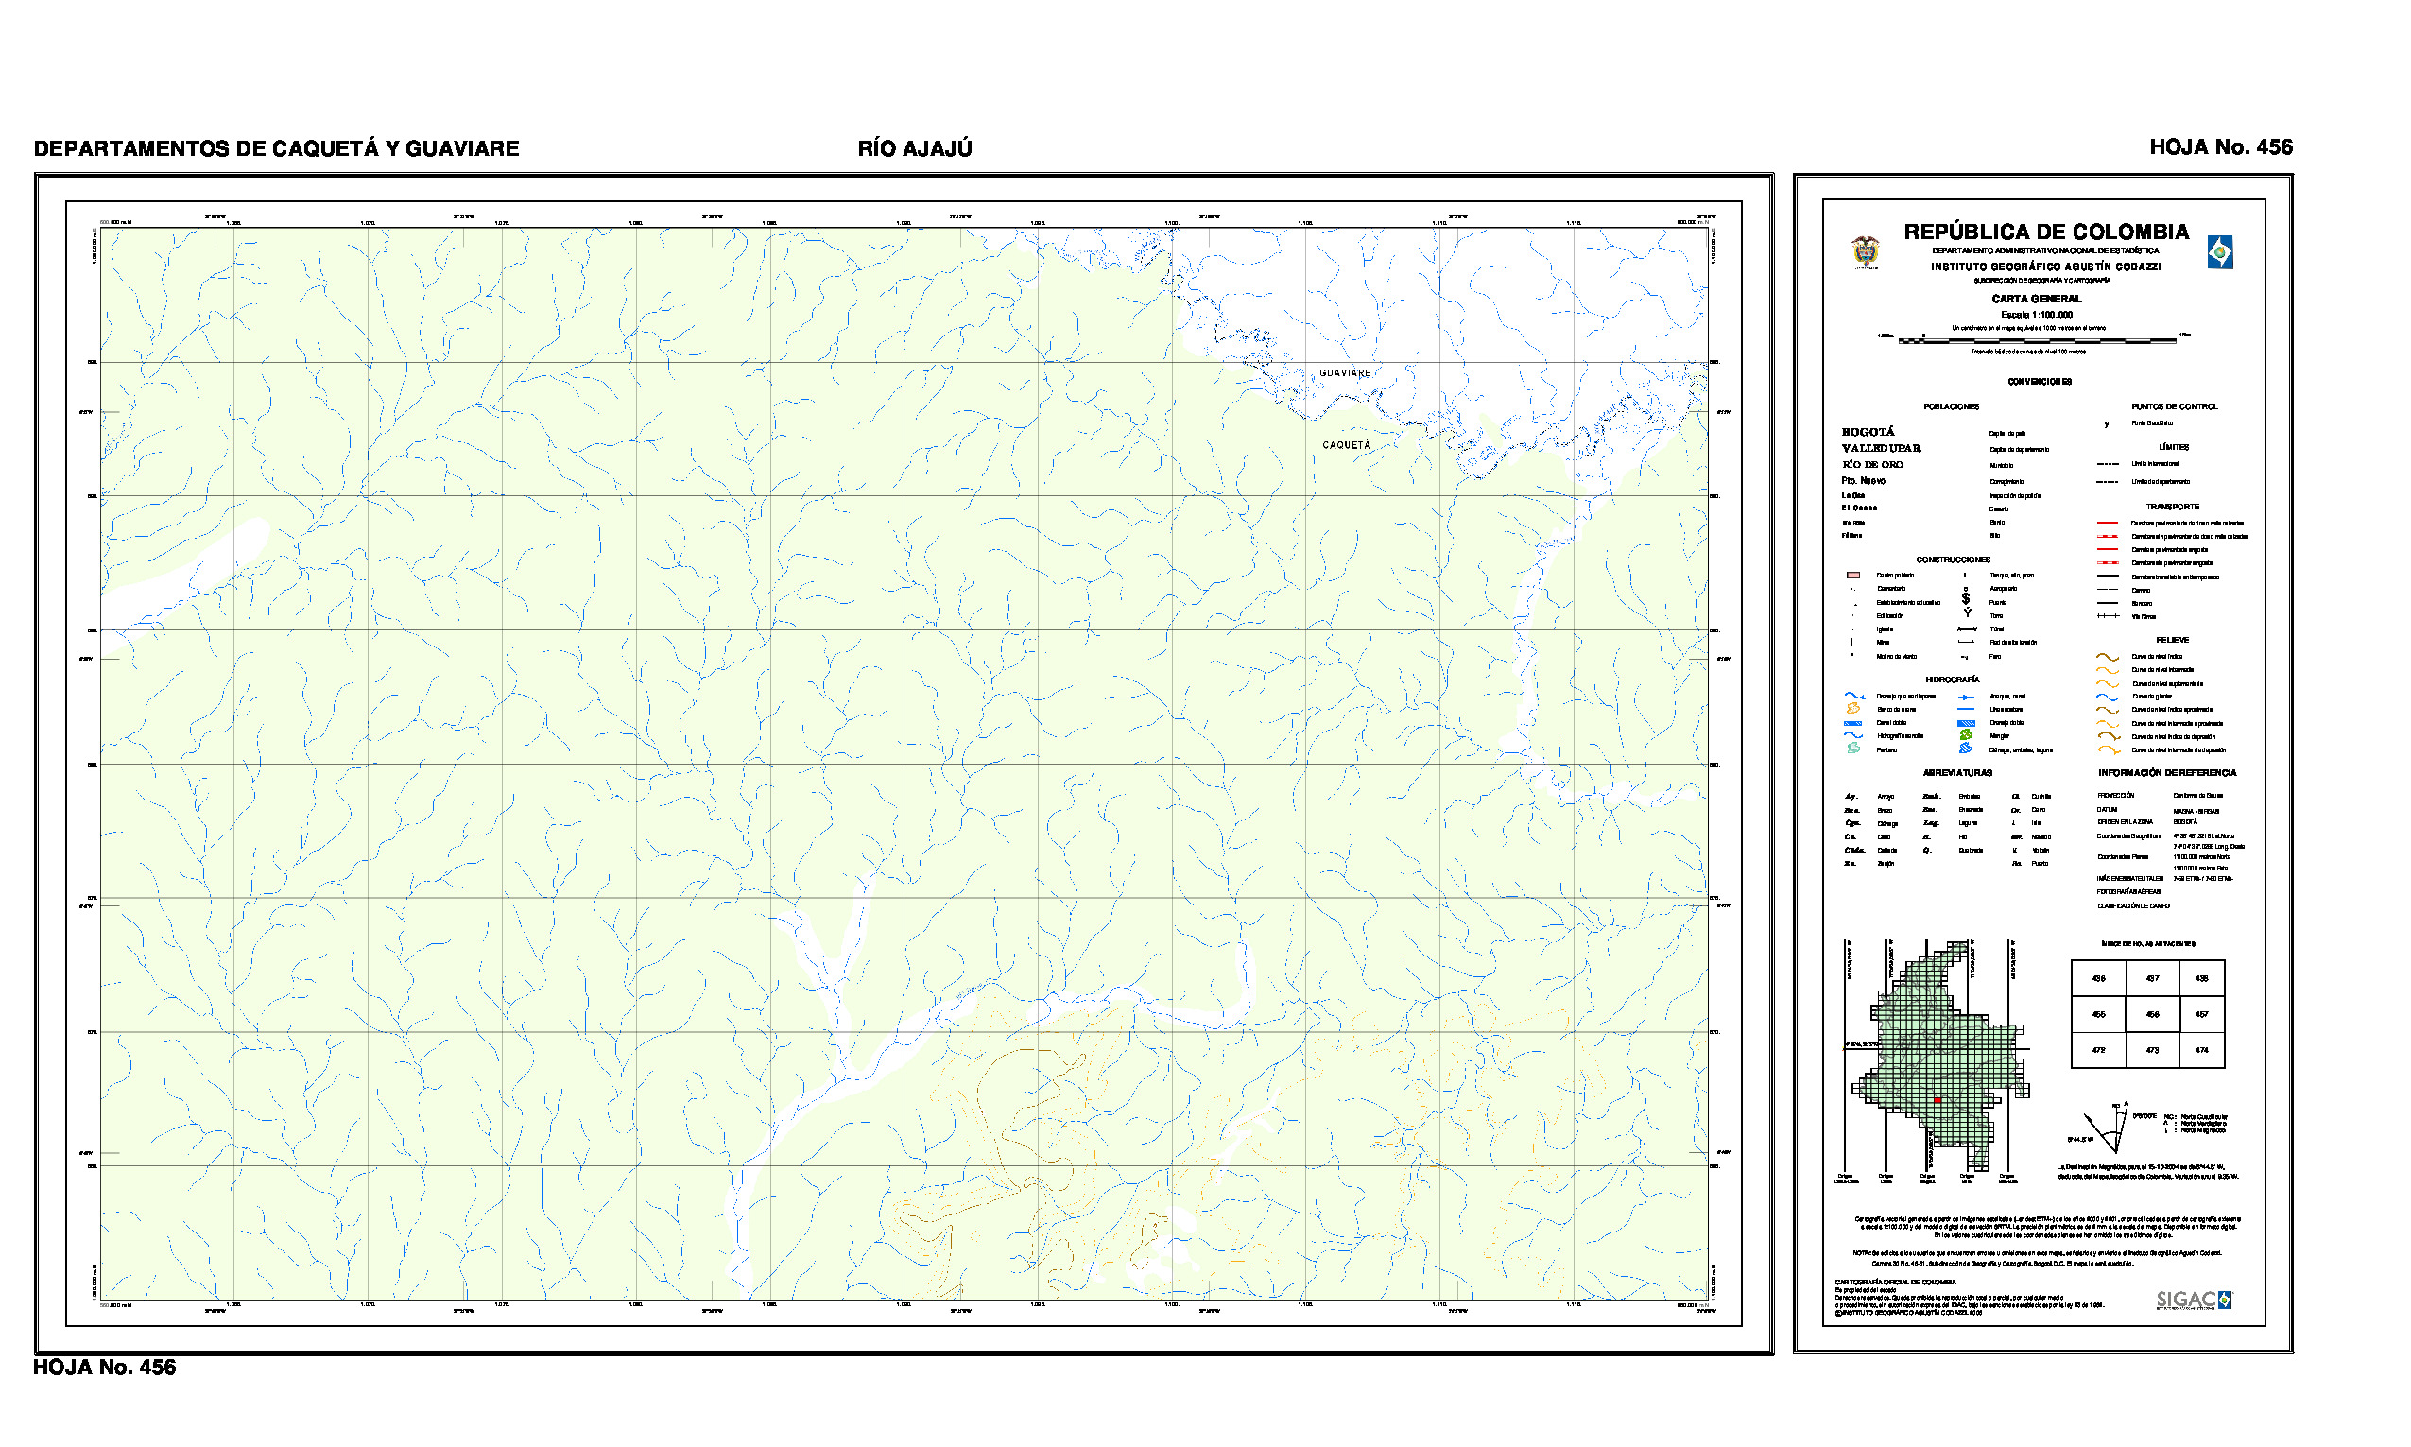The width and height of the screenshot is (2411, 1447).
Task: Click the Vía férrea crossed line symbol
Action: tap(2108, 616)
